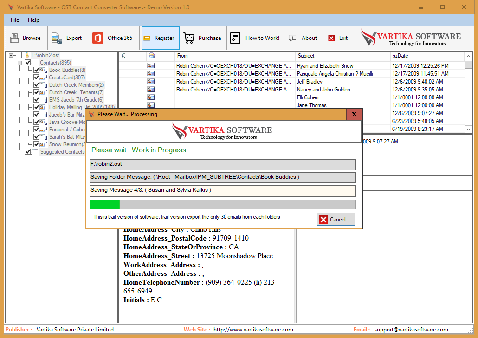Image resolution: width=478 pixels, height=338 pixels.
Task: Click the Suggested Contacts folder icon
Action: [35, 152]
